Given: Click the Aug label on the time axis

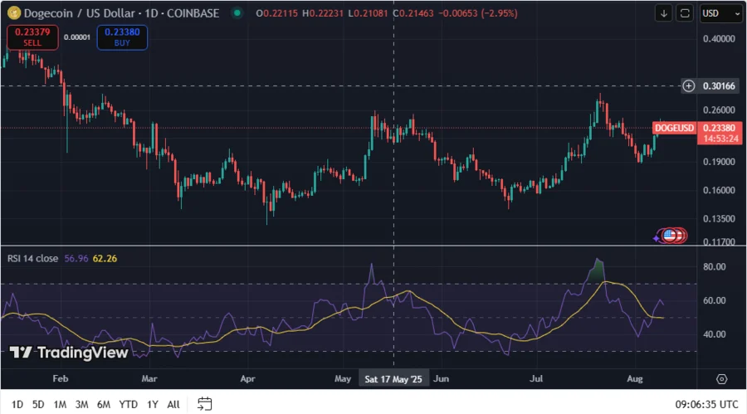Looking at the screenshot, I should click(635, 379).
